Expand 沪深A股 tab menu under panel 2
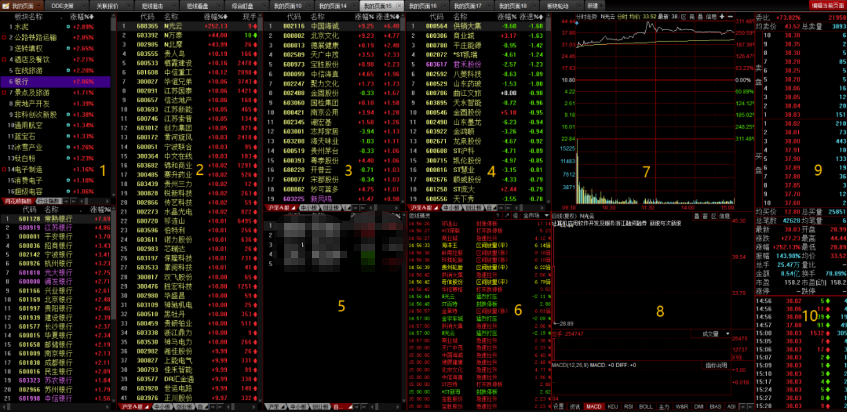847x412 pixels. click(146, 407)
